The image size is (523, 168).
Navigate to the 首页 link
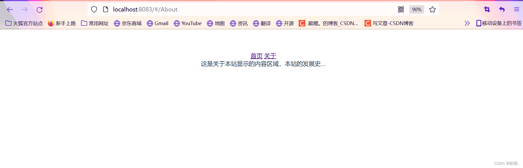(x=256, y=56)
